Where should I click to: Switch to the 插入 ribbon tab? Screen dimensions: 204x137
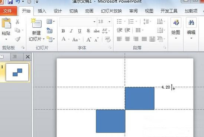pos(42,11)
